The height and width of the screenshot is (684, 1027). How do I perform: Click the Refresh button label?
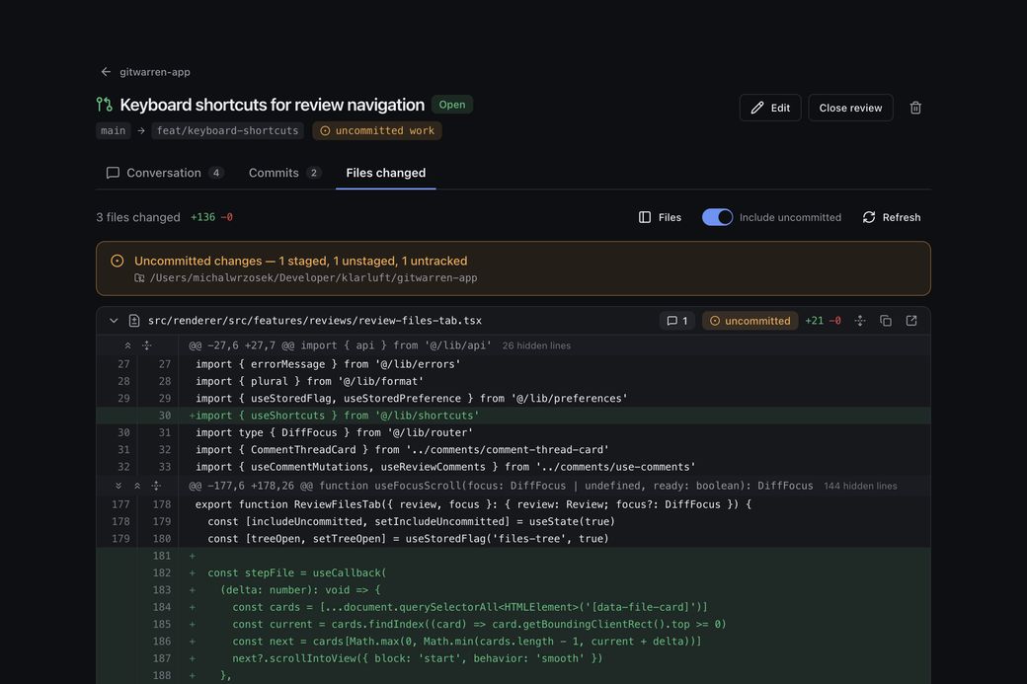coord(902,217)
